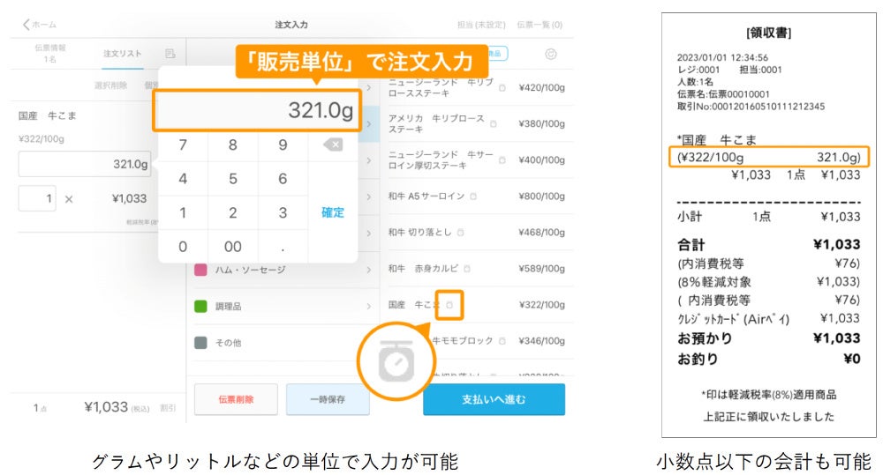Viewport: 883px width, 475px height.
Task: Select price ¥346/100g for 牛モモブロック
Action: (x=541, y=341)
